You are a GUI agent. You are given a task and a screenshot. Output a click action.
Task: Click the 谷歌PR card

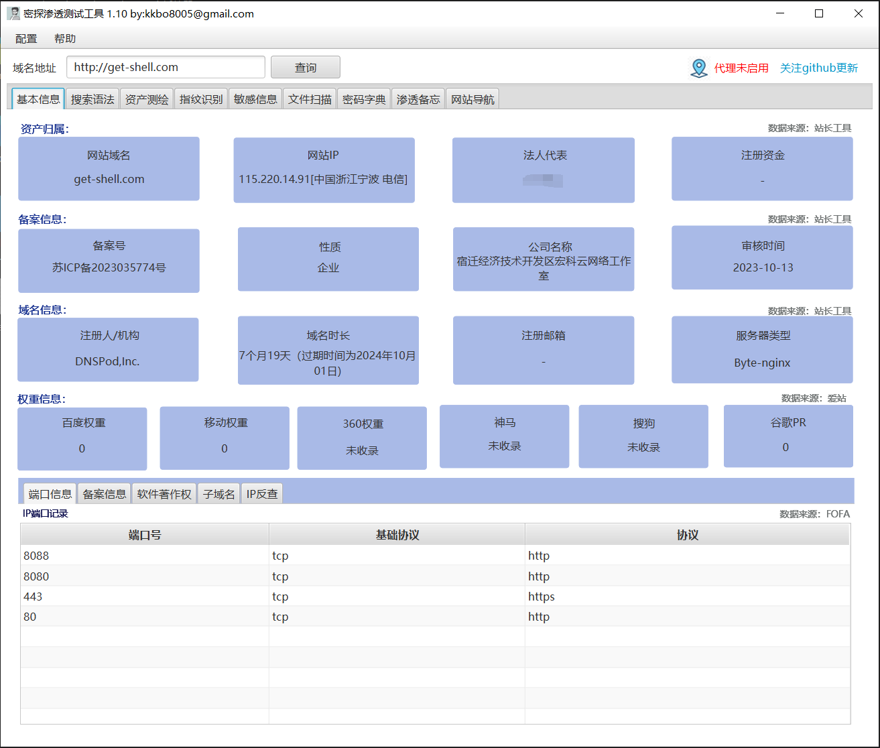(788, 436)
